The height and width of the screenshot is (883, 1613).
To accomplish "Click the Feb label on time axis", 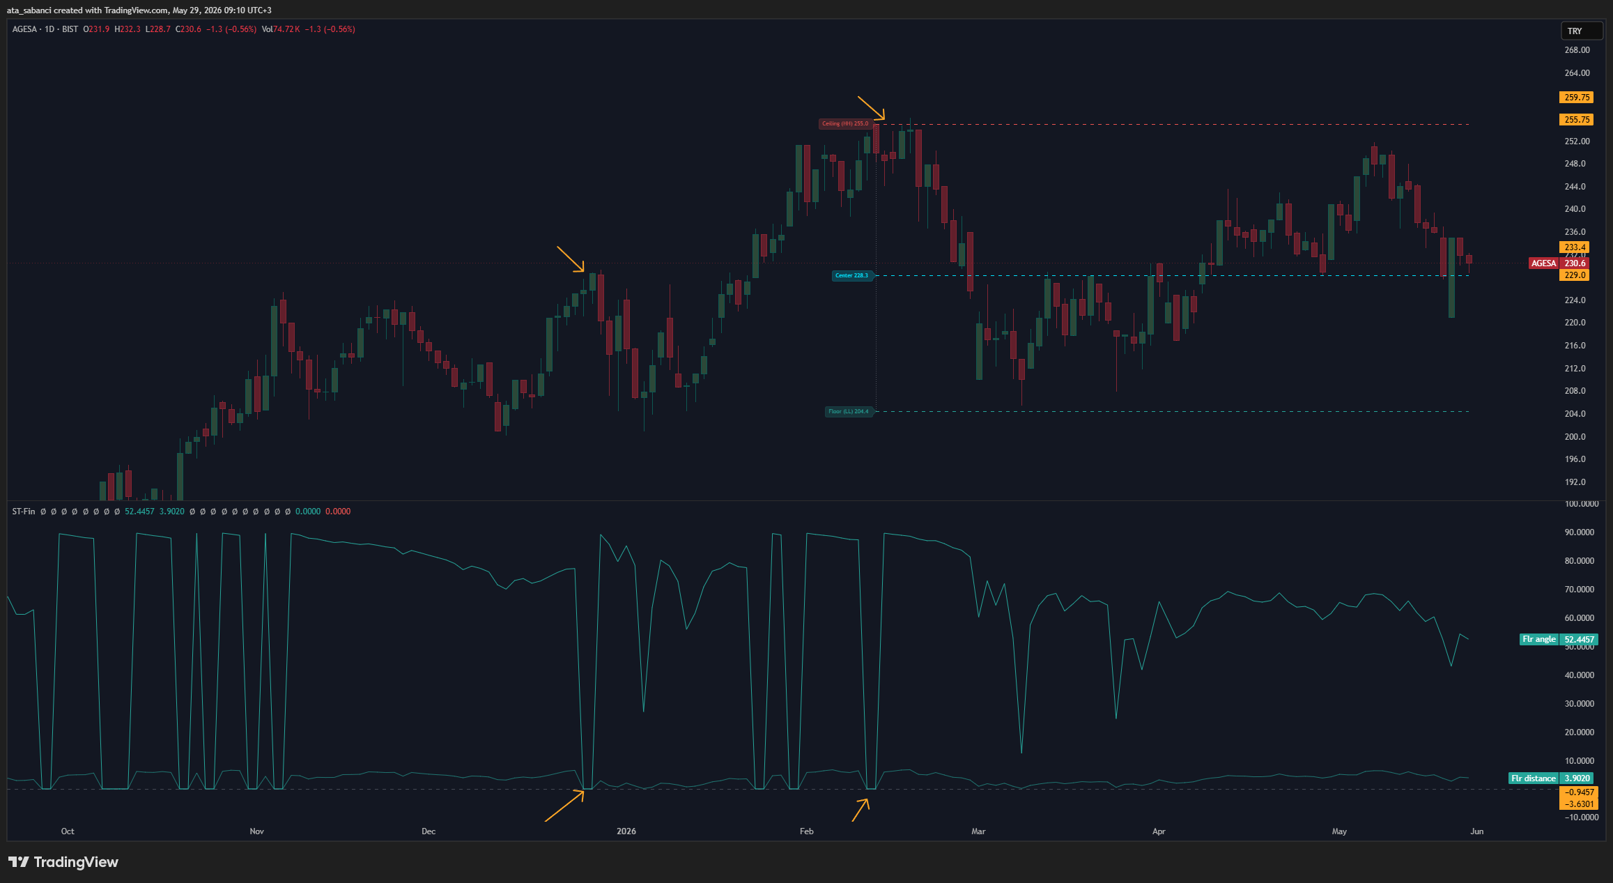I will (807, 831).
